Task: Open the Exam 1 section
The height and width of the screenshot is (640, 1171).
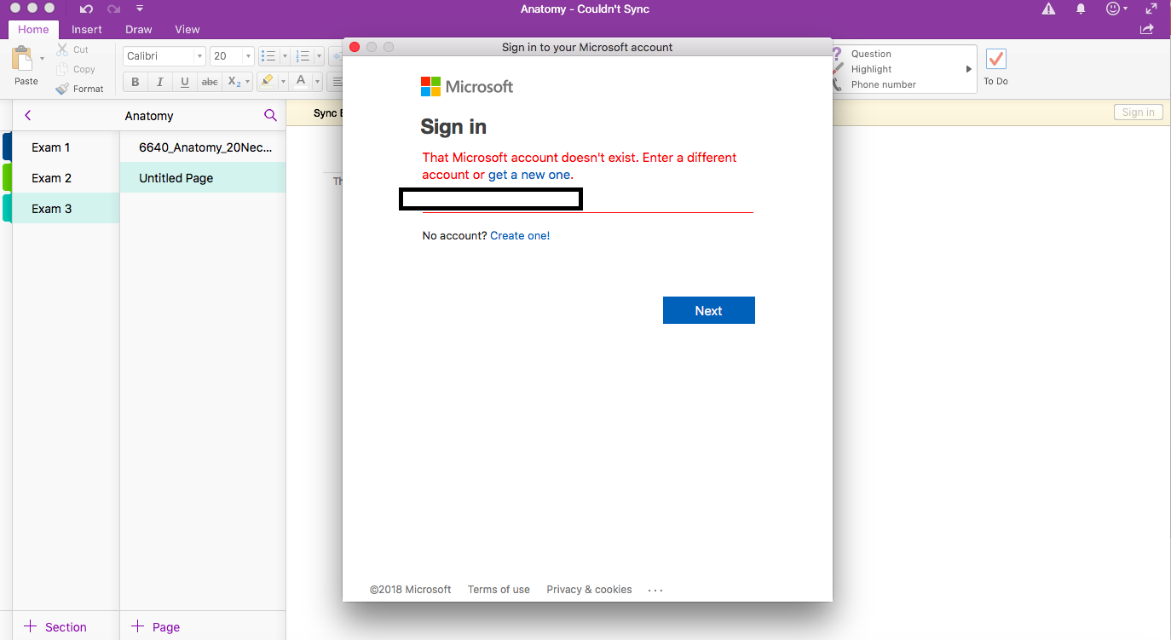Action: 66,147
